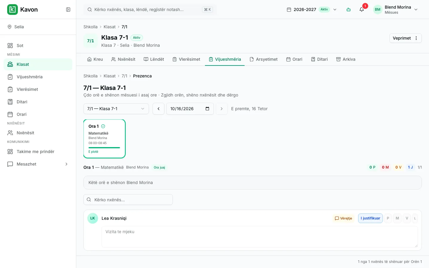Click the Vërejtje button for Lea Krasniqi
The width and height of the screenshot is (429, 268).
(343, 218)
